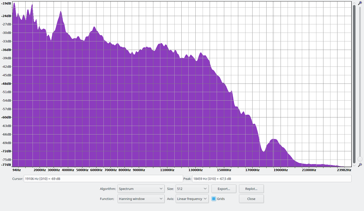Click the -48dB level axis label
Screen dimensions: 364x211
[x=6, y=84]
